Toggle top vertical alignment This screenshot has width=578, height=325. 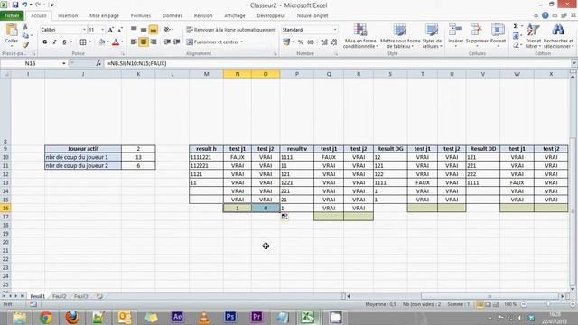134,30
